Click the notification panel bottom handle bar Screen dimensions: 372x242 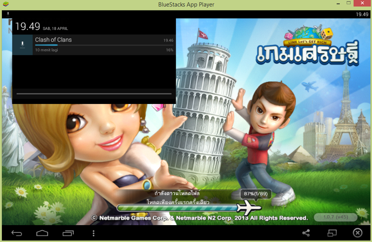94,94
